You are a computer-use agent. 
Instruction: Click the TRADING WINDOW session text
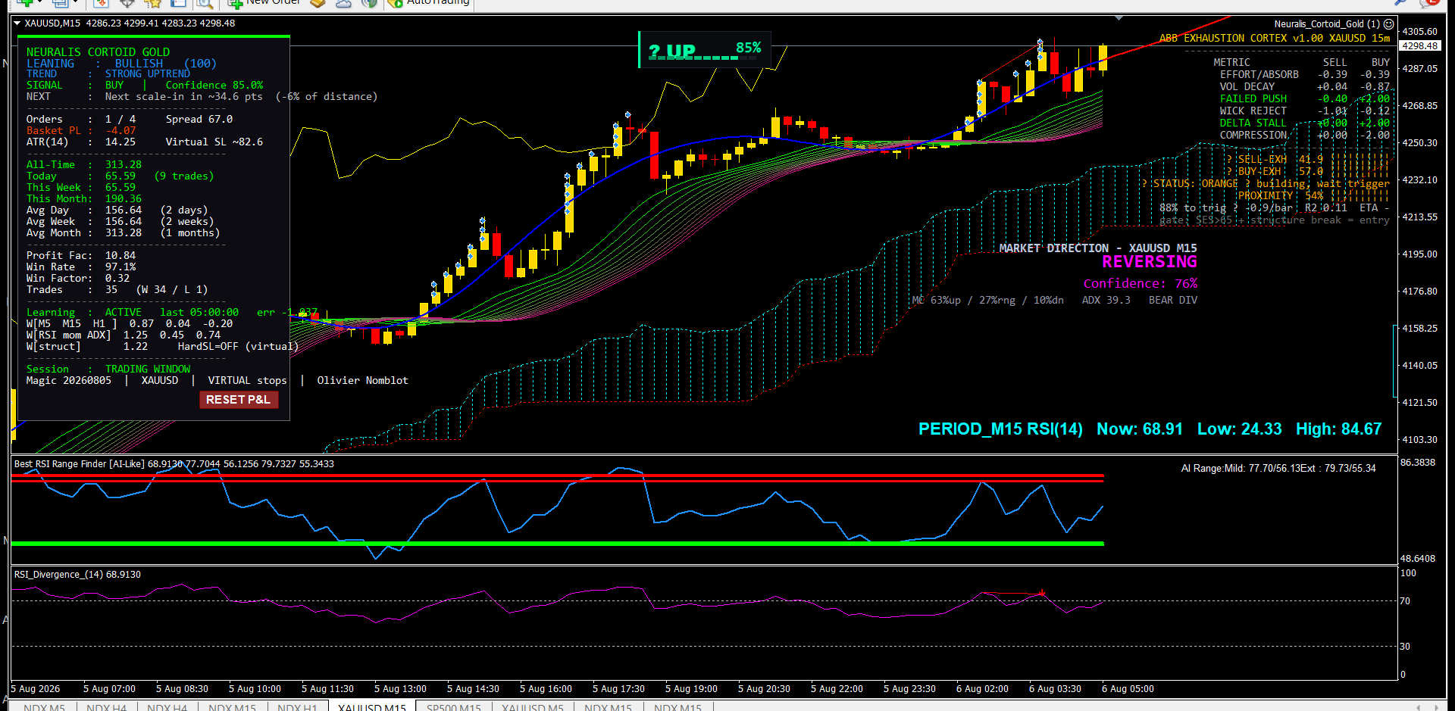click(148, 370)
